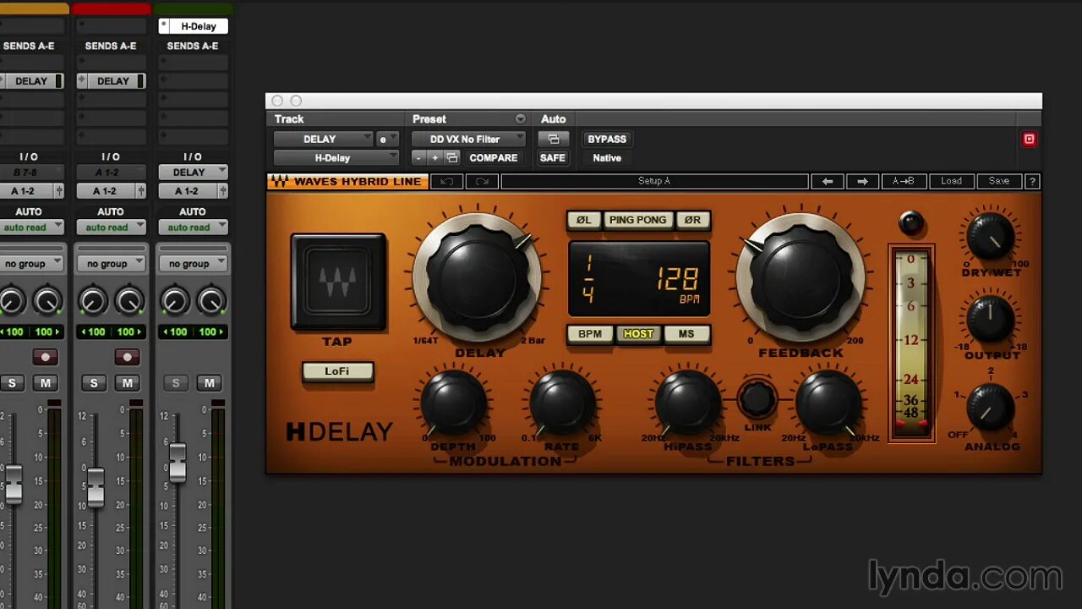Open the H-Delay insert selector dropdown

pos(336,158)
